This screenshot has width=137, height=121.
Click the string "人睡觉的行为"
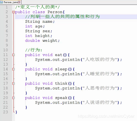tap(100, 74)
